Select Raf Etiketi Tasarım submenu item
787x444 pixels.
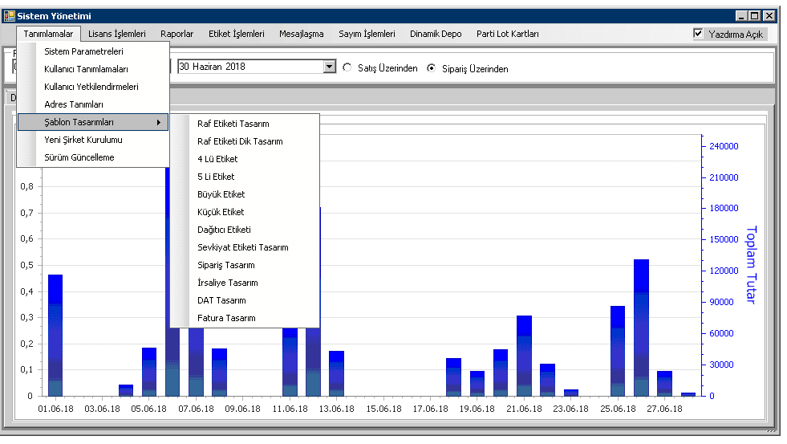click(245, 124)
